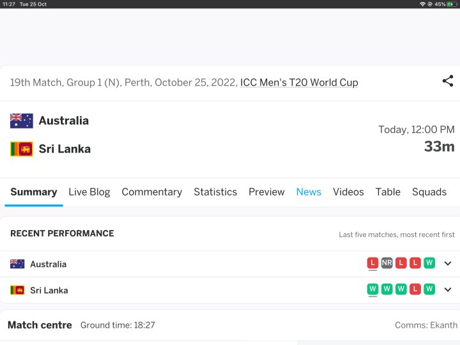This screenshot has width=460, height=345.
Task: Click the Match centre heading
Action: 40,325
